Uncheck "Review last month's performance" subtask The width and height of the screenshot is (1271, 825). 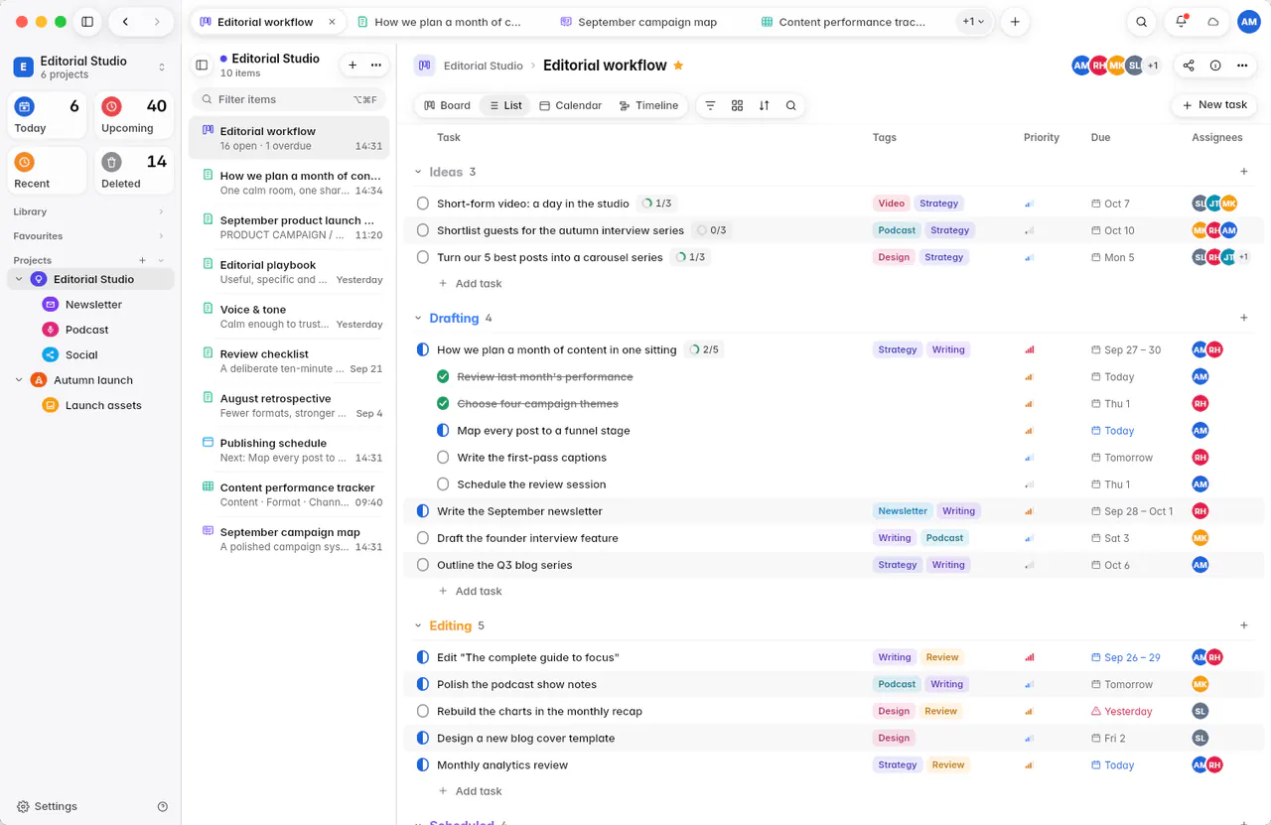click(x=443, y=377)
